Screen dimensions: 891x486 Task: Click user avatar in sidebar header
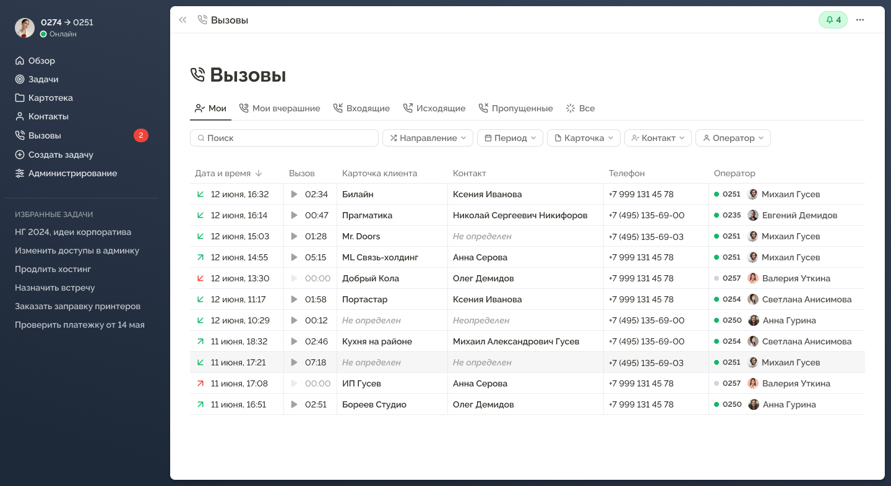point(25,28)
